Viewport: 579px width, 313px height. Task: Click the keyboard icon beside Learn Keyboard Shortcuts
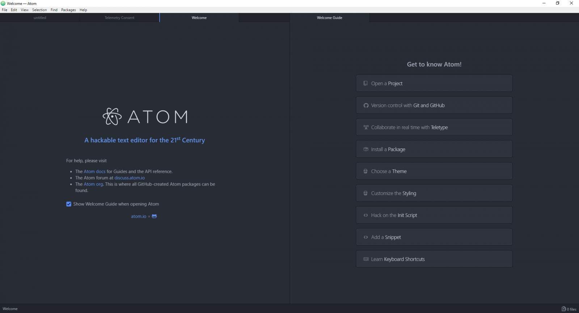pos(366,259)
